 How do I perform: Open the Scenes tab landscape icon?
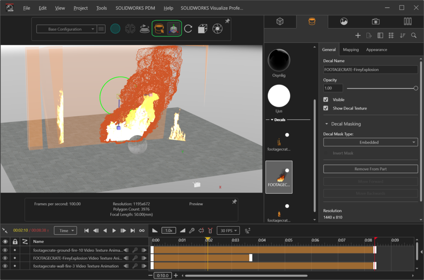(344, 22)
